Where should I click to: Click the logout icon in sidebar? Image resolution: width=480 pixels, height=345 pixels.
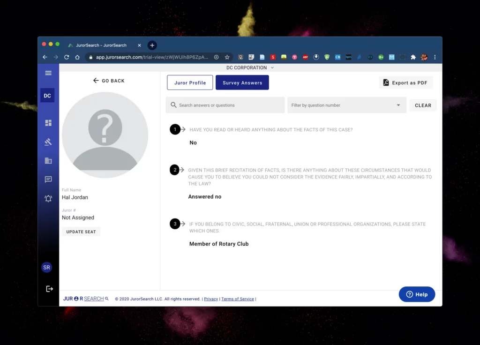(49, 289)
